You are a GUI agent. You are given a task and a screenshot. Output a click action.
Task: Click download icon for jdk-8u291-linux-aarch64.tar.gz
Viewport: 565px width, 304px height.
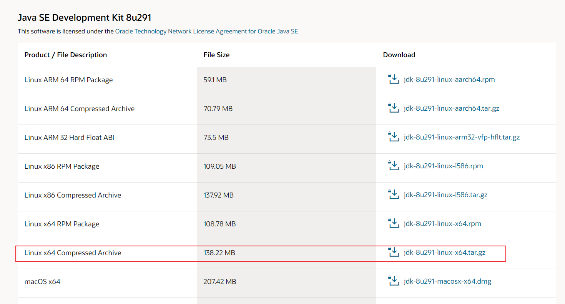[x=394, y=108]
